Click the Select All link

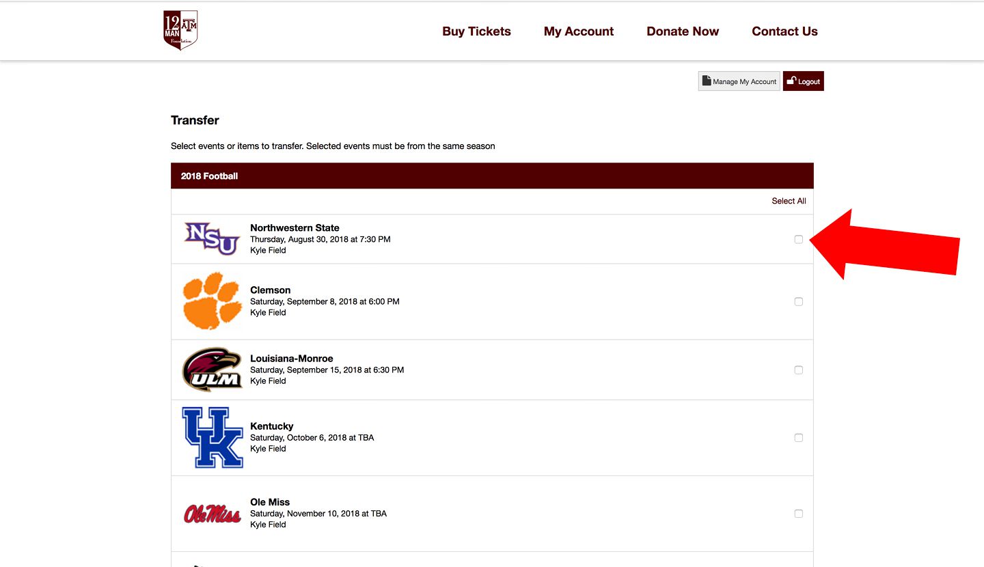789,201
